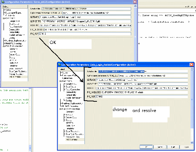Click scroll-up arrow in Data_Login_Matlab dialog
The width and height of the screenshot is (196, 152).
pos(192,69)
